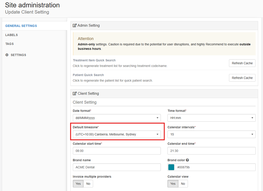This screenshot has height=191, width=263.
Task: Click the Brand name input field
Action: pyautogui.click(x=117, y=167)
